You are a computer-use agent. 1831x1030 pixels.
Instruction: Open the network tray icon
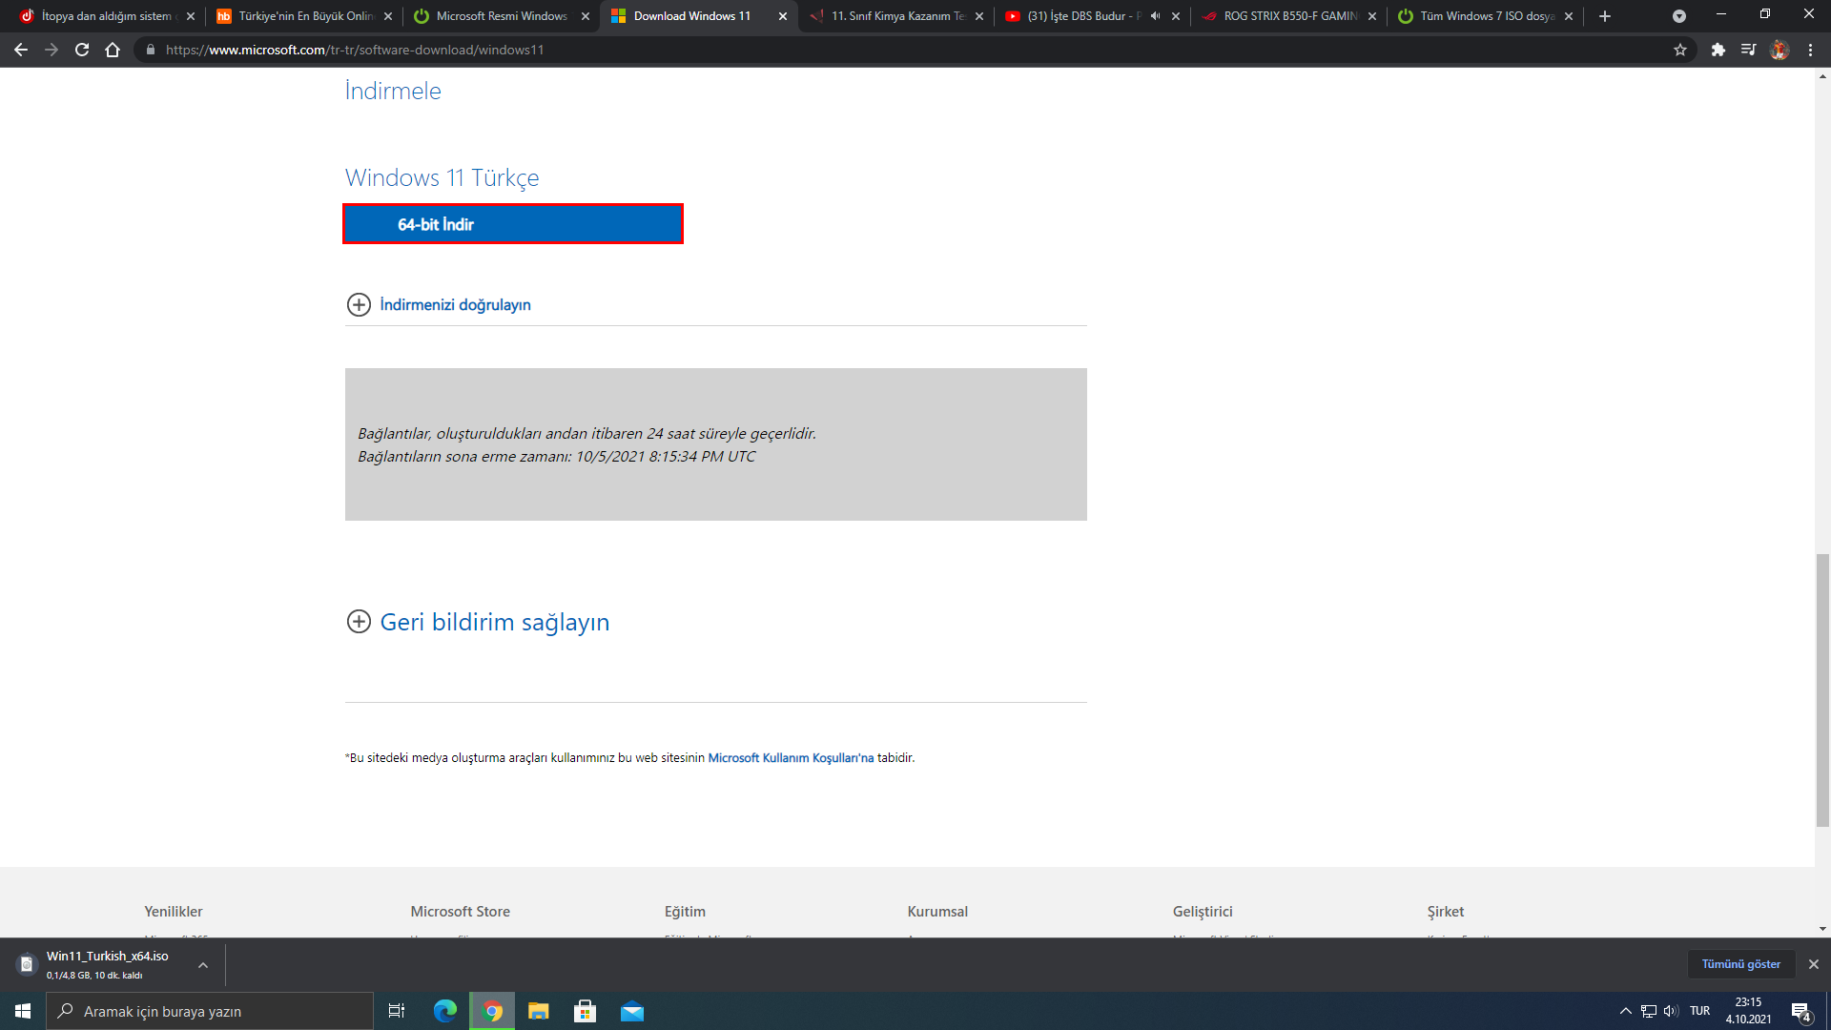click(x=1649, y=1011)
